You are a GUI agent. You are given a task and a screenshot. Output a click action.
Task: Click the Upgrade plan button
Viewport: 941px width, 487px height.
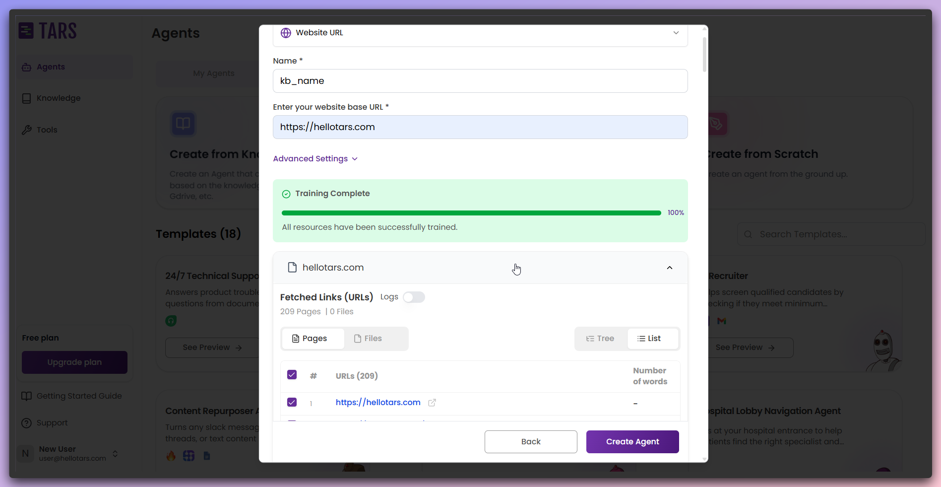click(74, 362)
